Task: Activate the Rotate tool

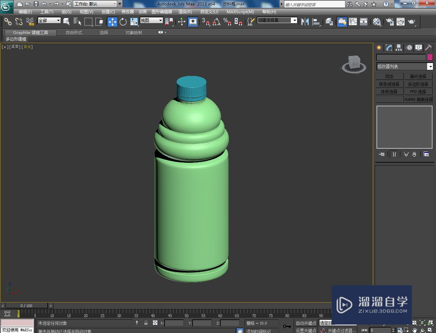Action: [x=123, y=22]
